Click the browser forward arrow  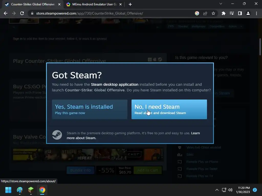14,13
